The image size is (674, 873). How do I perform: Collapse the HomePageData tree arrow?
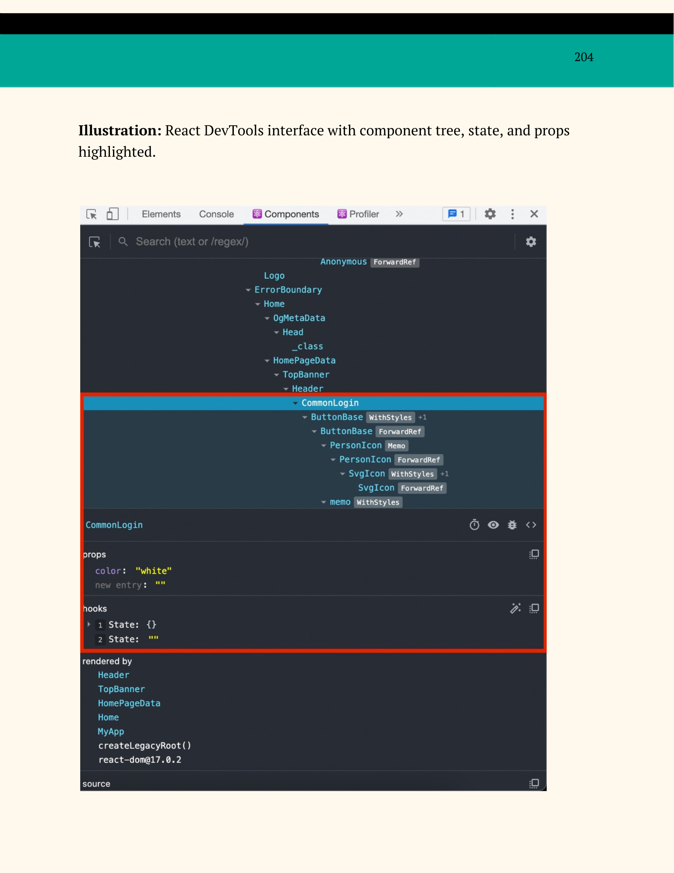[267, 361]
